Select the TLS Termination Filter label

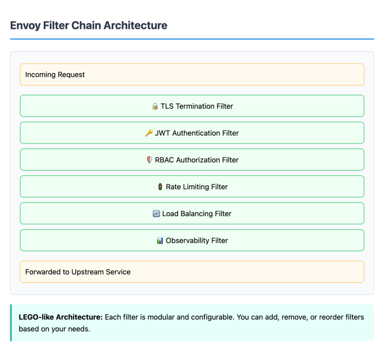[197, 106]
